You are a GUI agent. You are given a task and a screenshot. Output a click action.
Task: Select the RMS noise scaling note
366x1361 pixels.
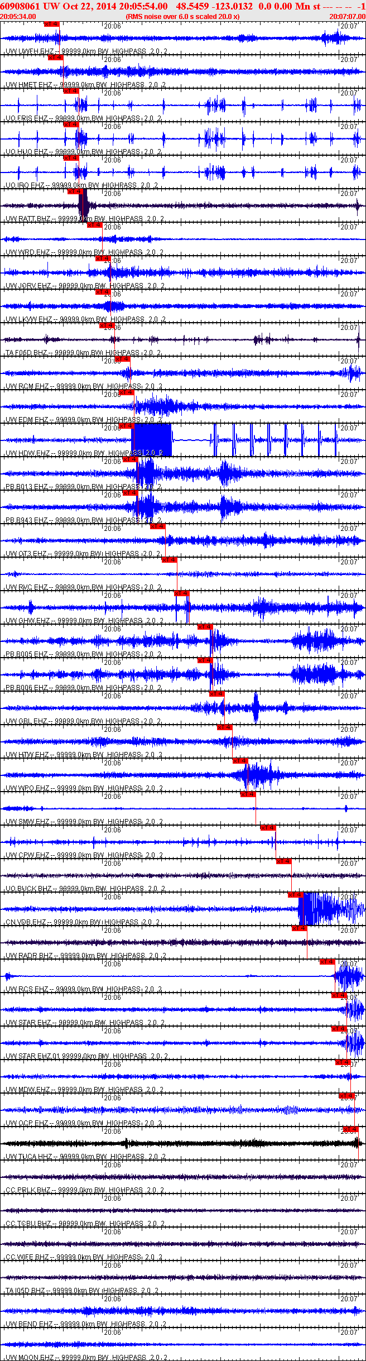pyautogui.click(x=182, y=17)
